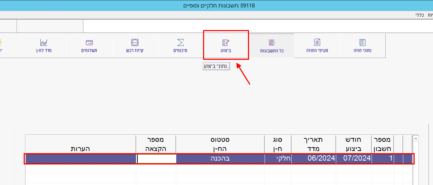This screenshot has width=433, height=185.
Task: Open the ביצוע tab with pencil icon
Action: point(226,45)
